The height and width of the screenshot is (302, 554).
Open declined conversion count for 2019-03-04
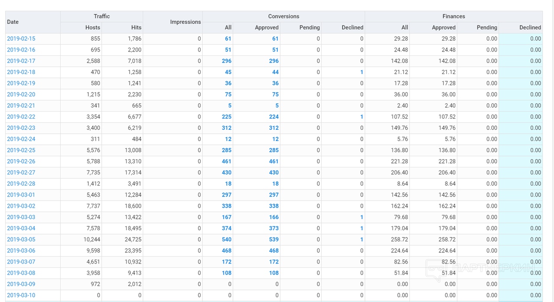(x=361, y=228)
